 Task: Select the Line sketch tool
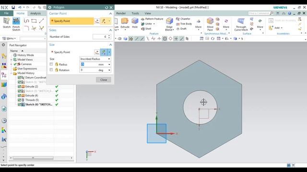(x=41, y=21)
